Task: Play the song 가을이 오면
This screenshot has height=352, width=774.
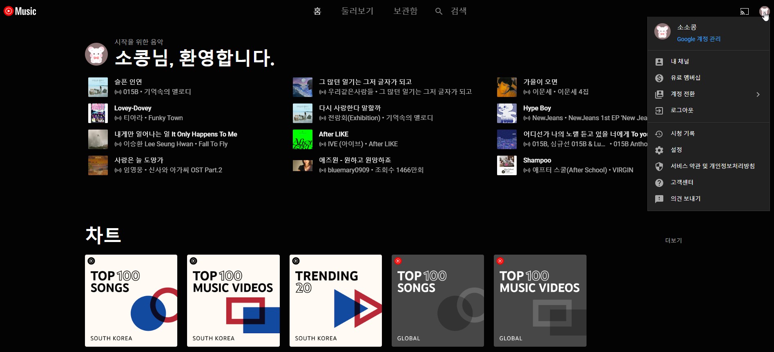Action: coord(540,82)
